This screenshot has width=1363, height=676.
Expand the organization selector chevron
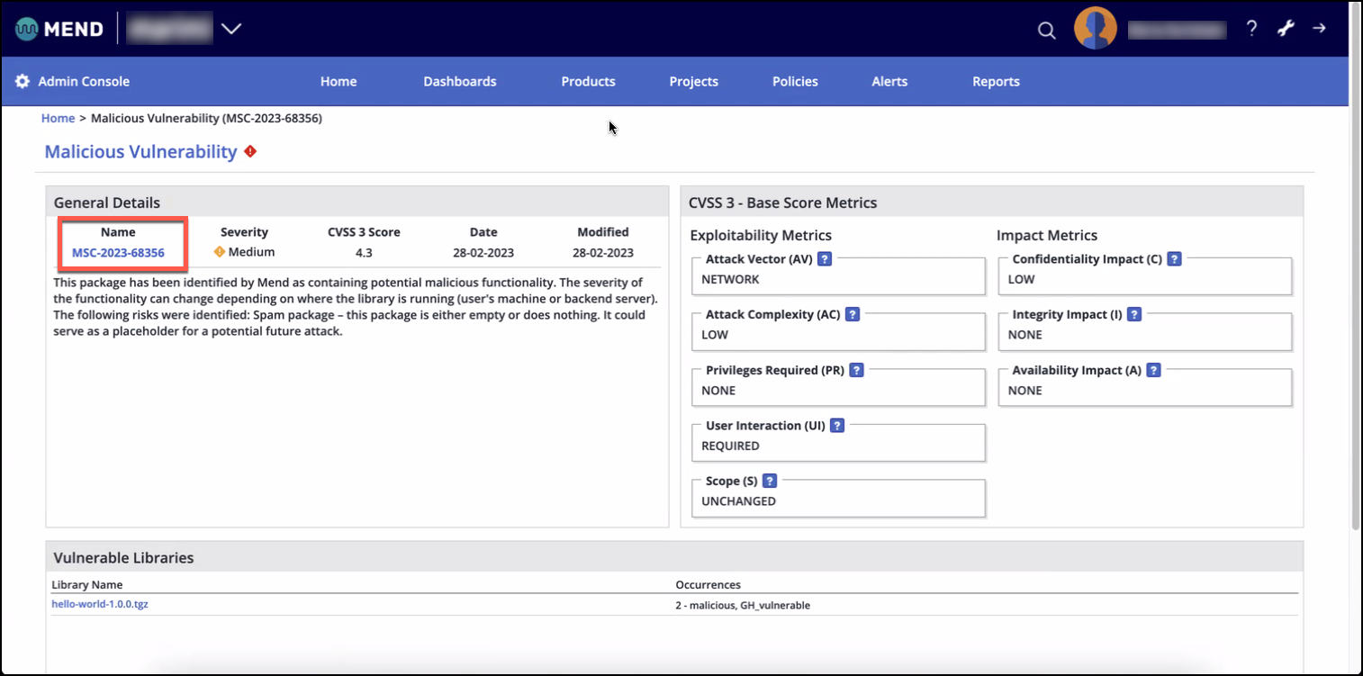pos(231,28)
